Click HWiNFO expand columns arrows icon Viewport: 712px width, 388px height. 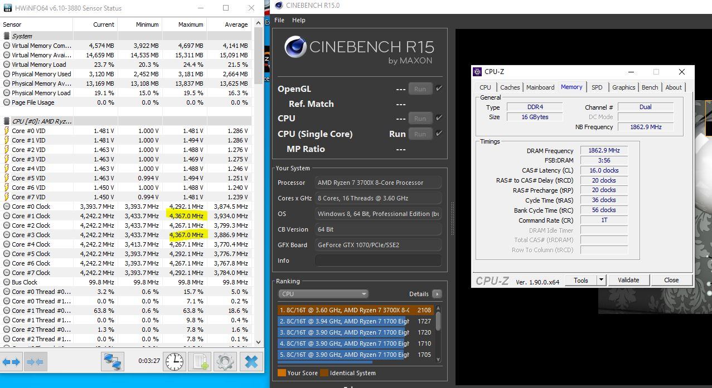(11, 362)
